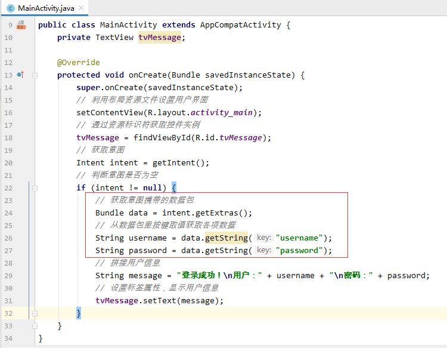
Task: Click line number 26 in the gutter
Action: coord(8,238)
